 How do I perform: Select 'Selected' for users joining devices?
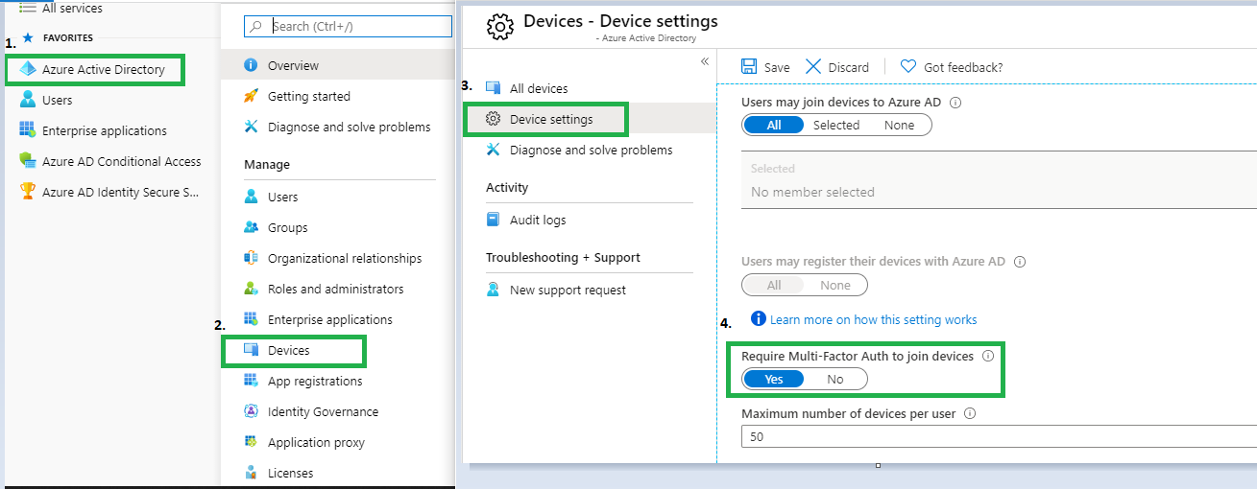pos(835,125)
